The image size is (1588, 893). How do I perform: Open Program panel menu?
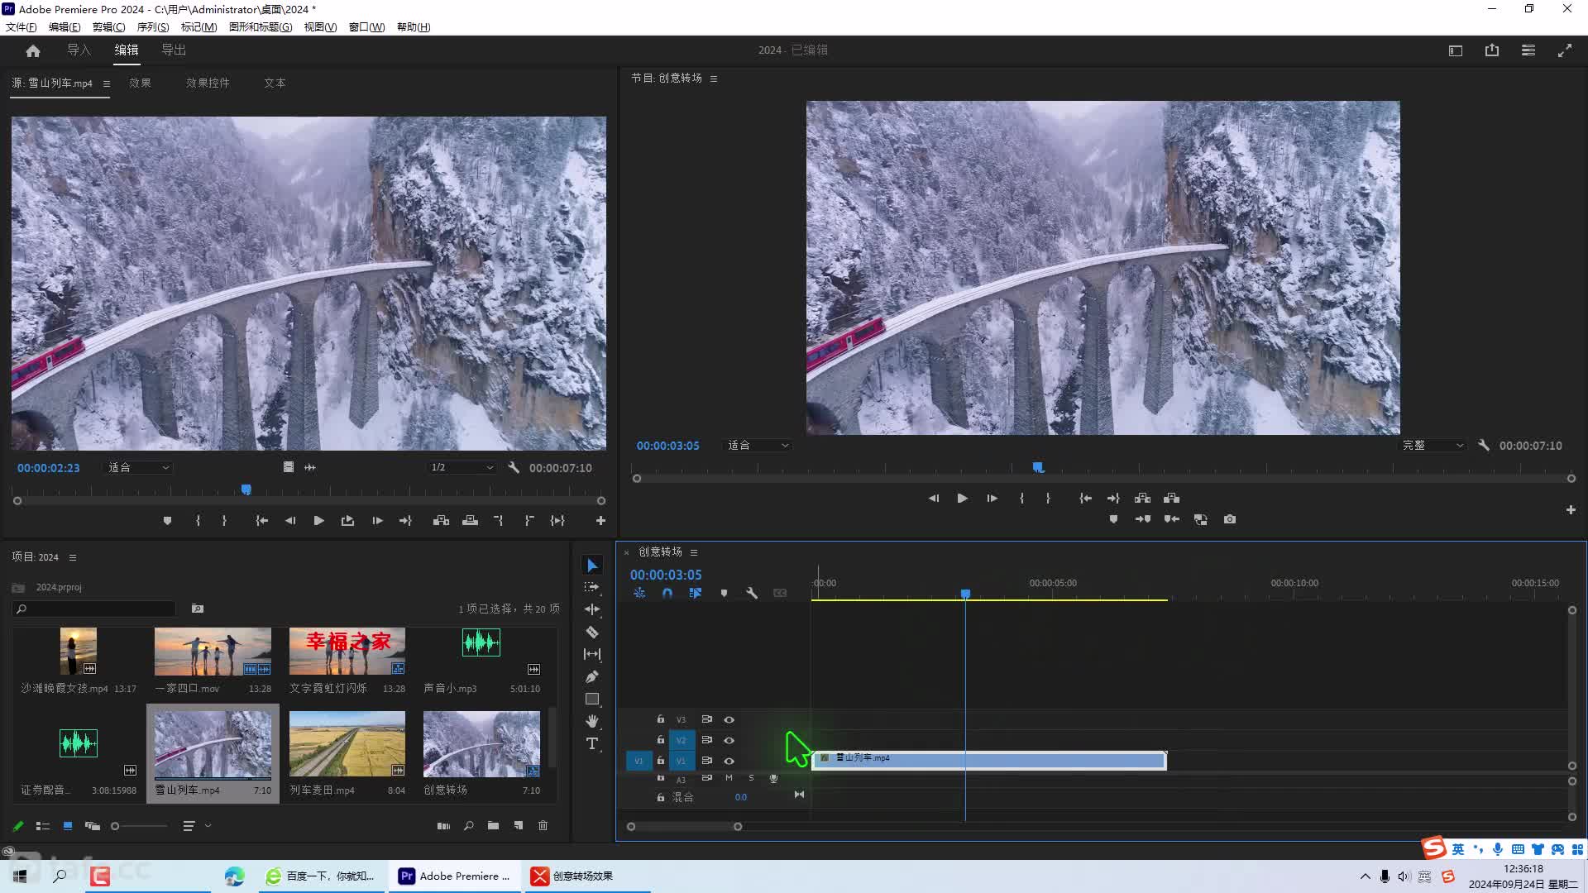tap(714, 79)
